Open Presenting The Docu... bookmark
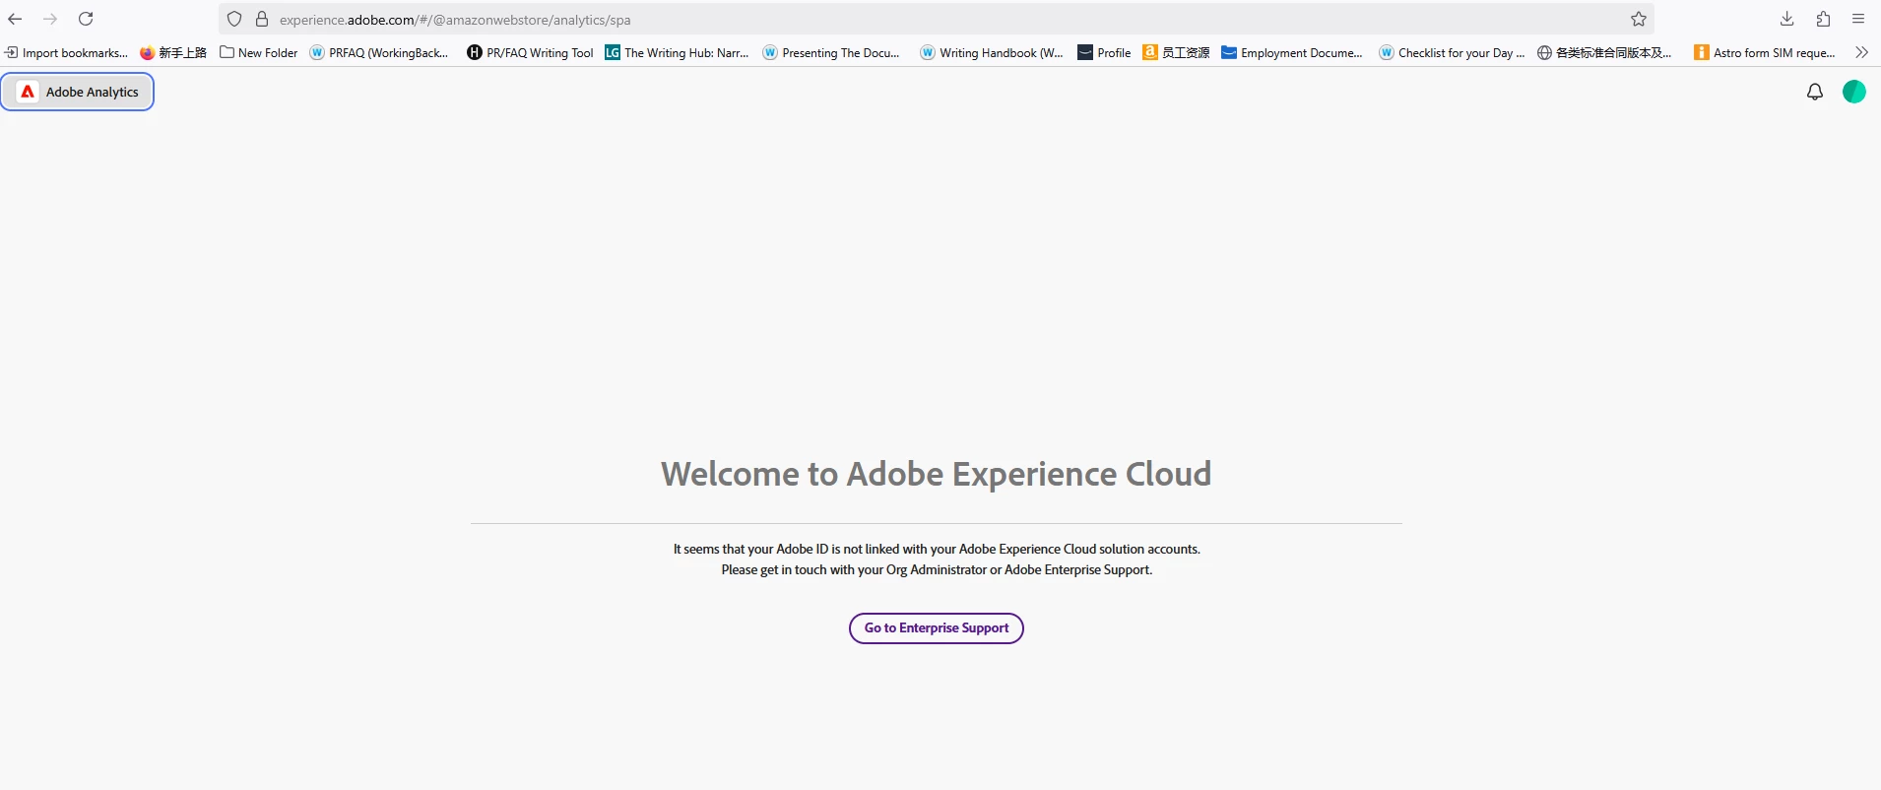The height and width of the screenshot is (790, 1881). pyautogui.click(x=831, y=53)
